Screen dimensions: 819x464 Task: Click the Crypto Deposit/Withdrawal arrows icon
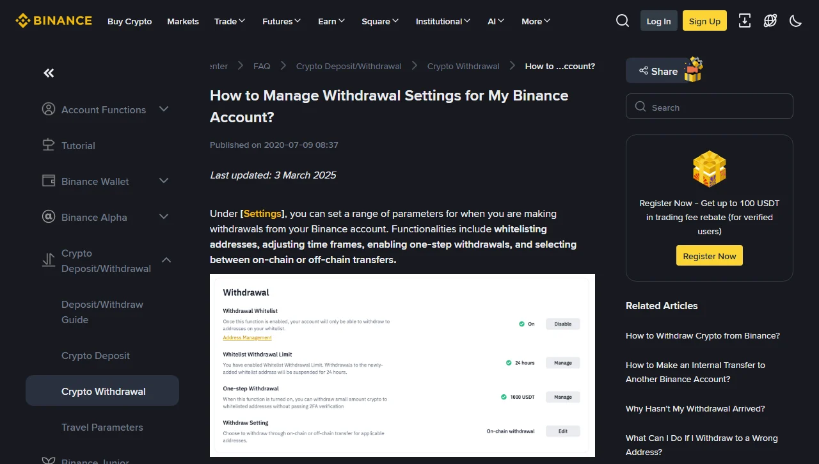(49, 260)
